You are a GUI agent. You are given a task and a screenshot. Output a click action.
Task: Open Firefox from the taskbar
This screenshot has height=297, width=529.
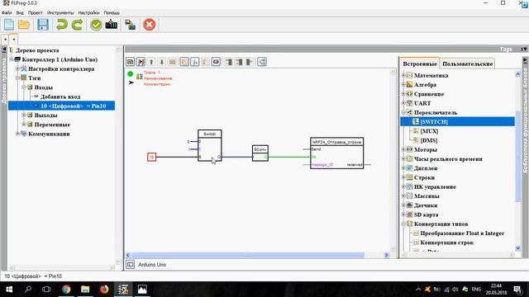click(104, 290)
